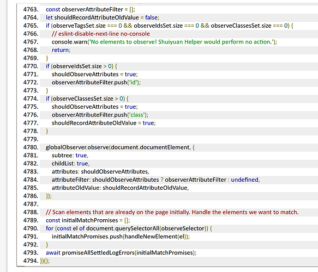Click 'document.documentElement' on line 4780
The height and width of the screenshot is (272, 318).
coord(150,147)
